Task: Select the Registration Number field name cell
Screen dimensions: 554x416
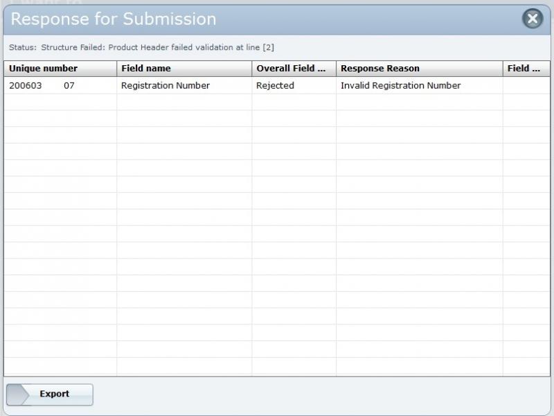Action: point(166,86)
